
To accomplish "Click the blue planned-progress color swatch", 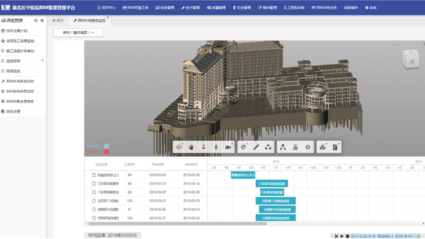I will [x=107, y=146].
